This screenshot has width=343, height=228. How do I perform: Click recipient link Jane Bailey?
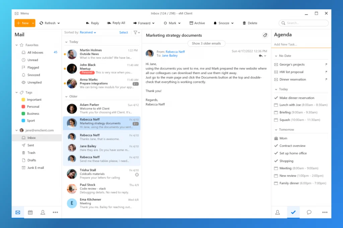170,56
